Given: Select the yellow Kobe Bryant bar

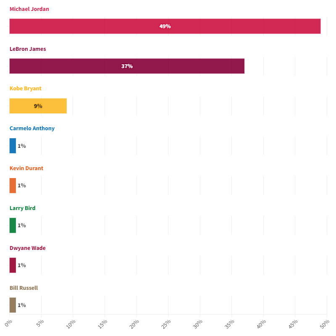Looking at the screenshot, I should (x=38, y=106).
